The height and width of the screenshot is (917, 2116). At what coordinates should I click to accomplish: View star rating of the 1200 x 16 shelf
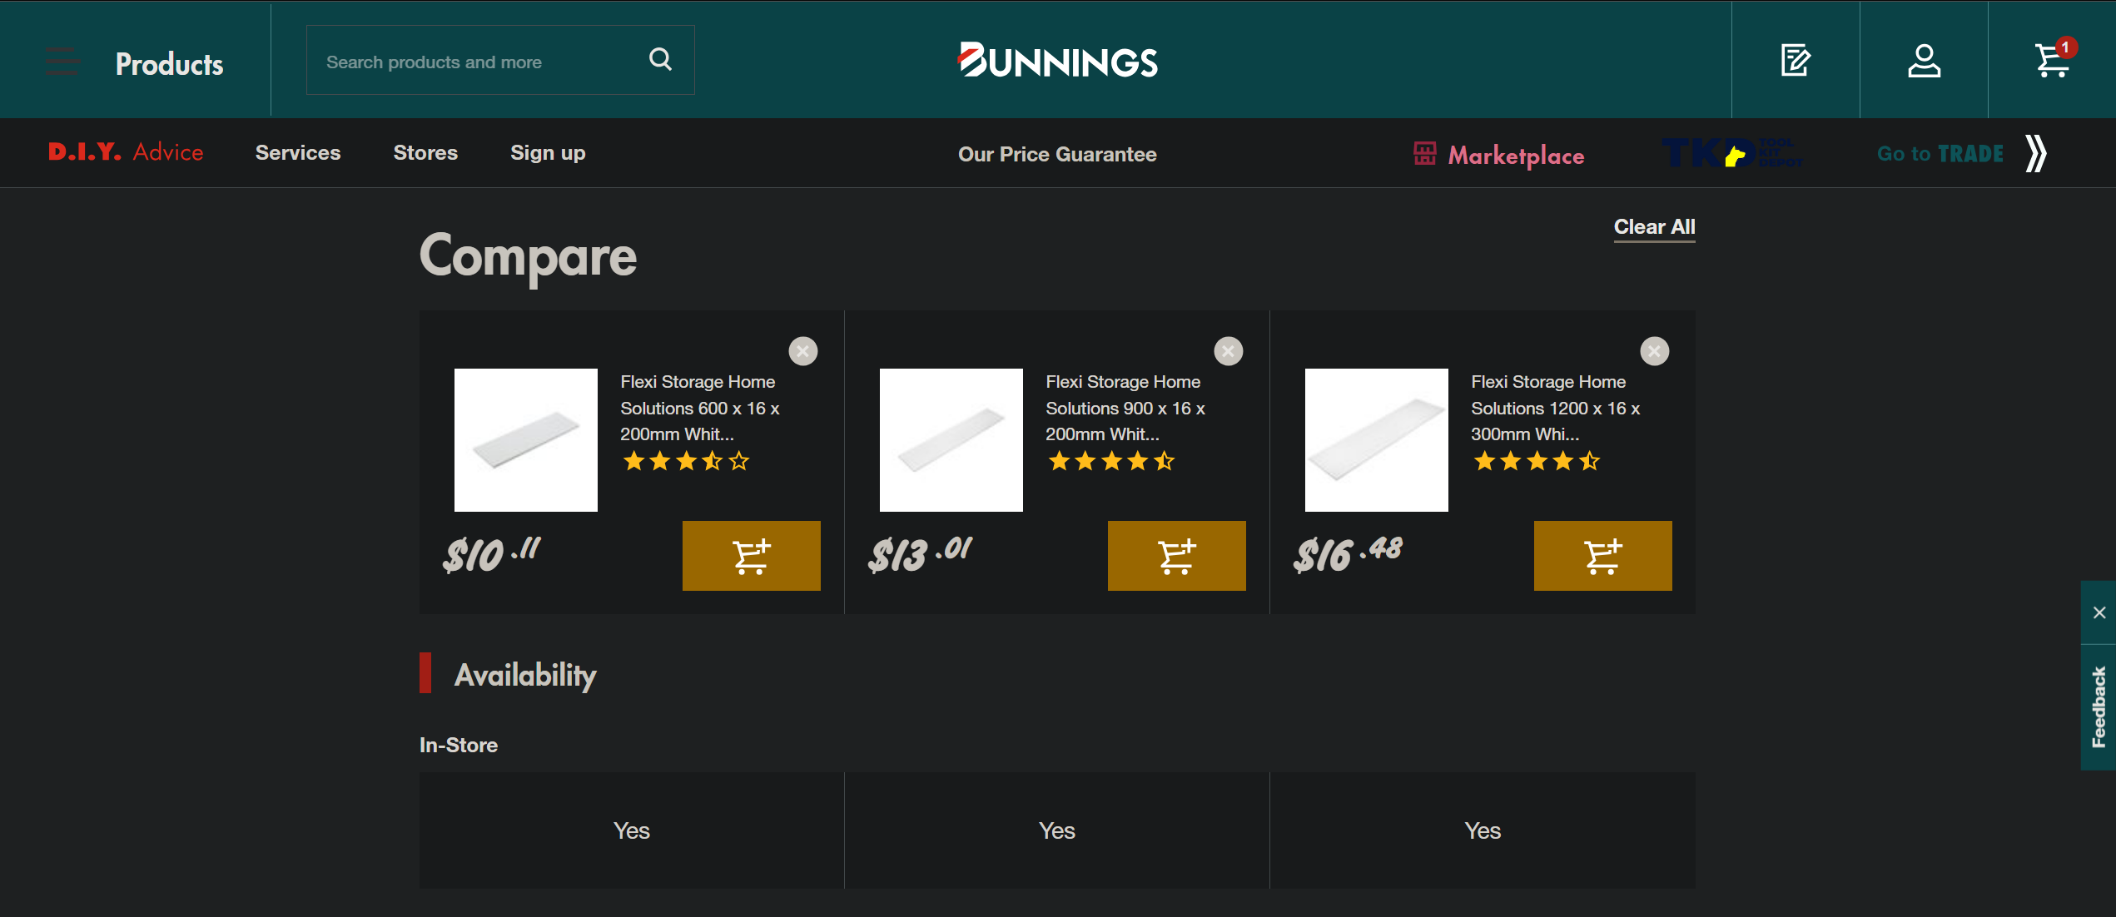1537,461
